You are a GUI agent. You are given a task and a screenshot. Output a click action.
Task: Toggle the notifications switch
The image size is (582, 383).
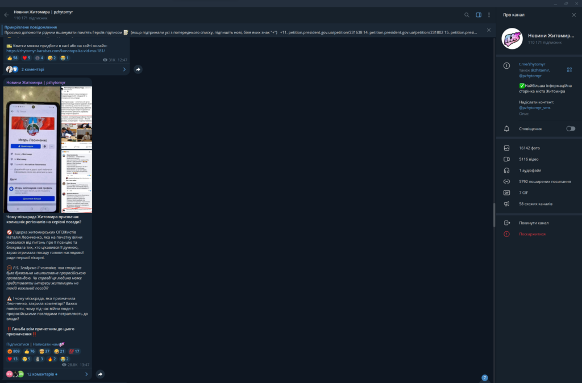point(570,129)
